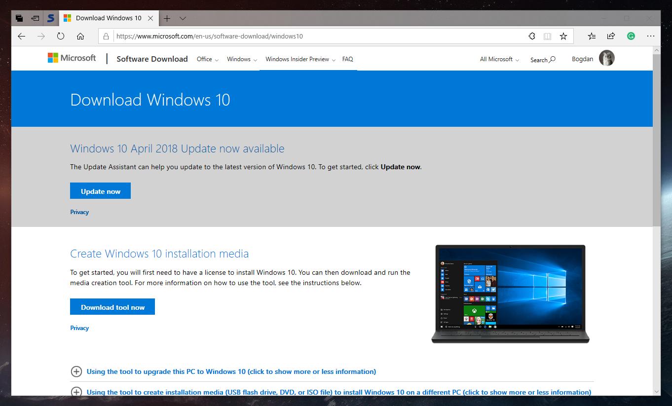Open a new tab with plus icon
The width and height of the screenshot is (672, 406).
167,18
